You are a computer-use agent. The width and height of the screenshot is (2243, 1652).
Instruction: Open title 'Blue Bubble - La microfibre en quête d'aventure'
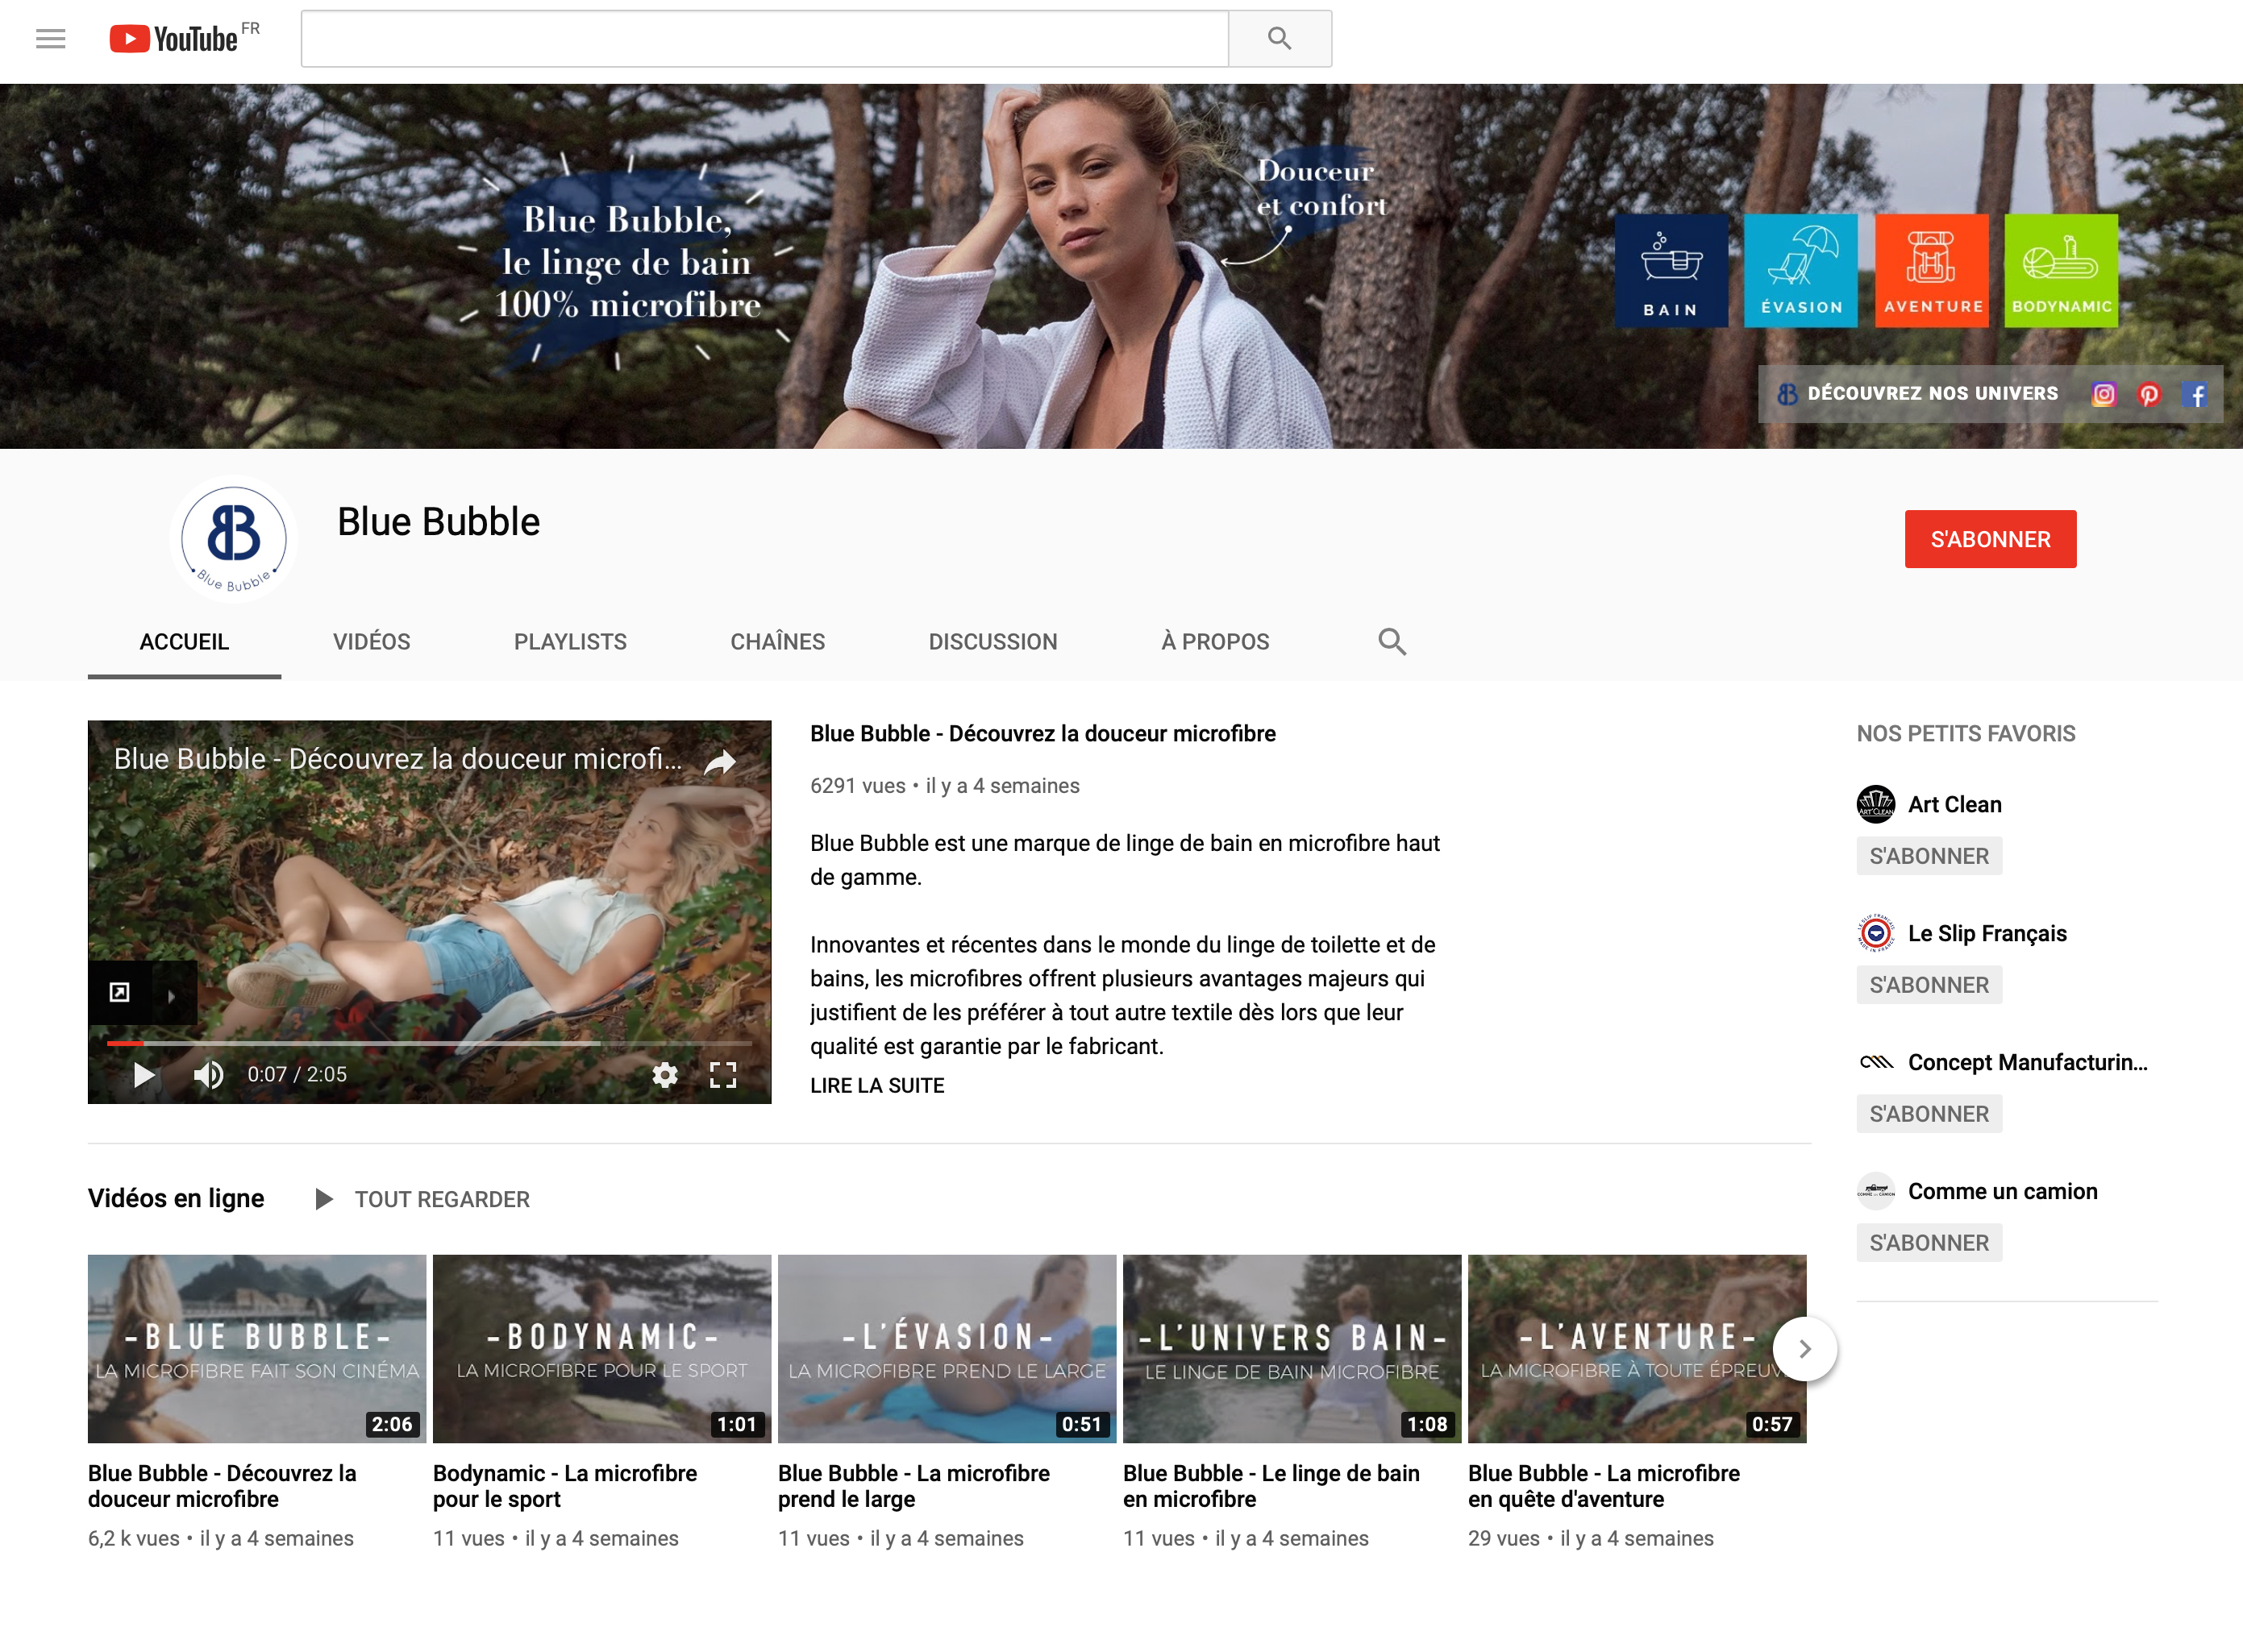click(1604, 1486)
